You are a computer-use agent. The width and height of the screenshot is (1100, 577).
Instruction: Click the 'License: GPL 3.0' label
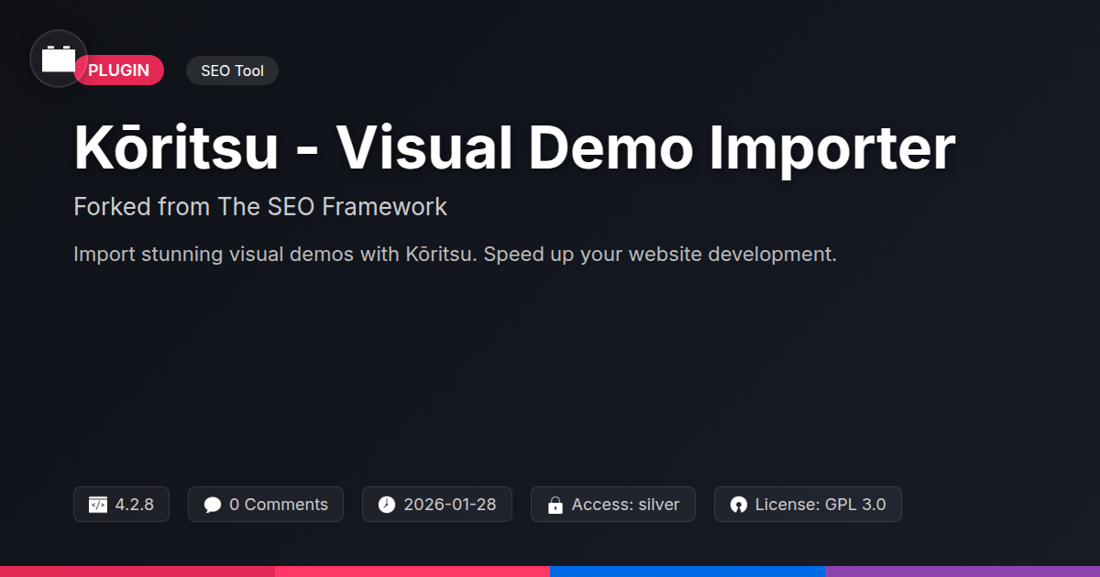coord(820,505)
